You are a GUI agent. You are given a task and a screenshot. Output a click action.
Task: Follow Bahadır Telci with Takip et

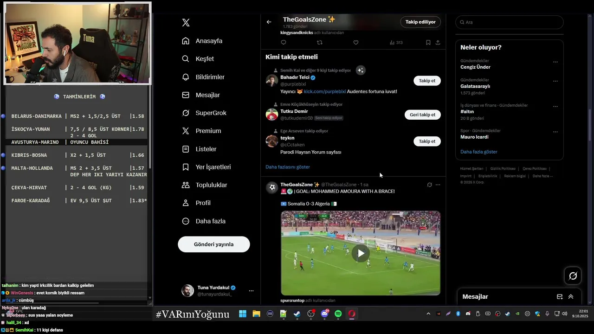pos(427,81)
